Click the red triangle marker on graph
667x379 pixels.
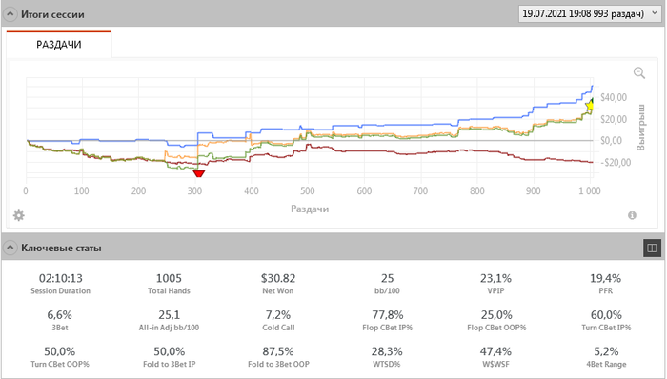pyautogui.click(x=198, y=173)
